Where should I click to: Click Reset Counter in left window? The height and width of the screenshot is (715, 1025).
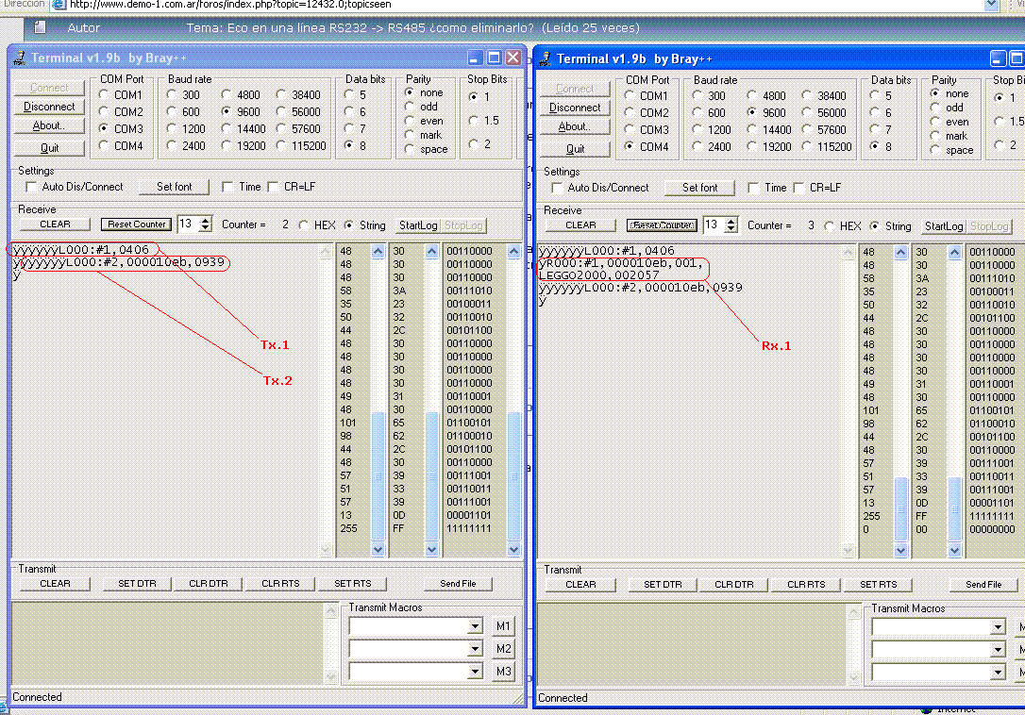coord(137,224)
